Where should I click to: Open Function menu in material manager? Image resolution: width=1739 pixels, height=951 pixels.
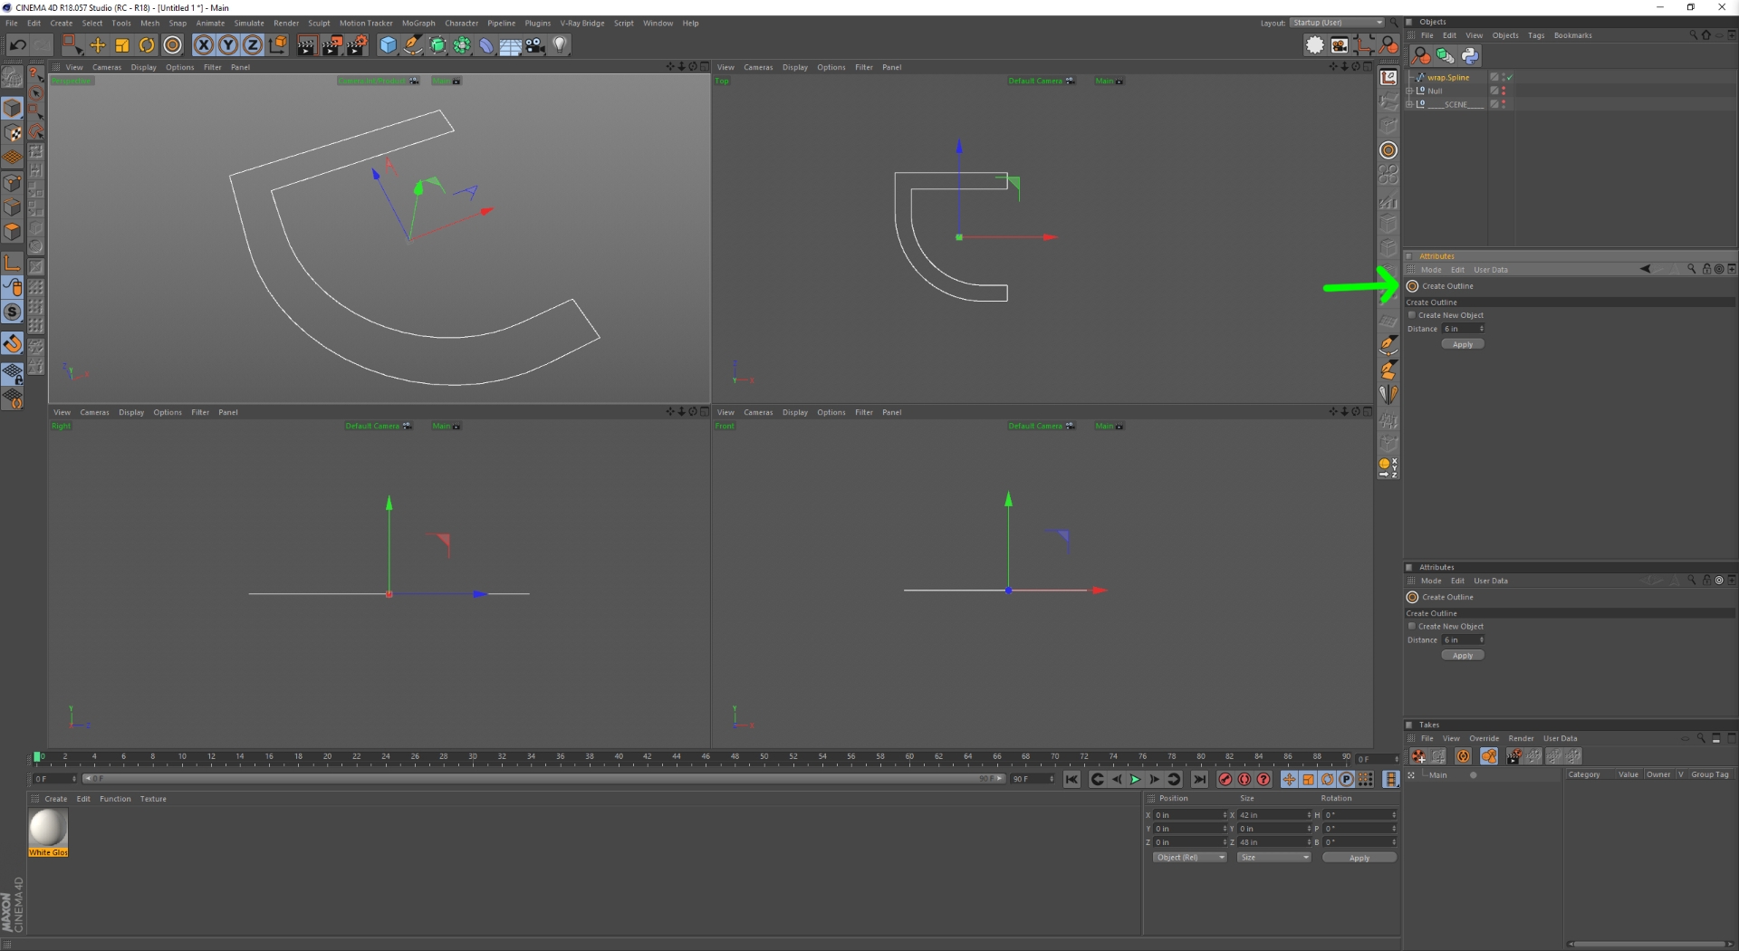115,799
